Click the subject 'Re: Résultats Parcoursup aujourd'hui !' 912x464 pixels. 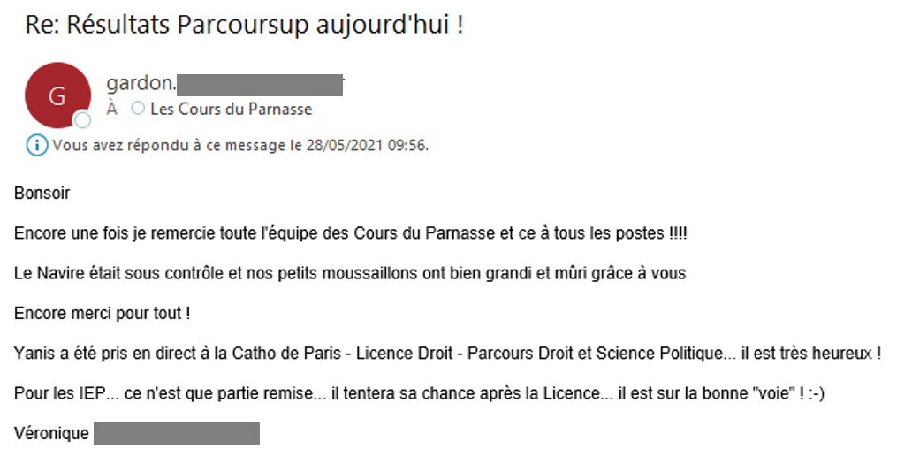click(244, 25)
